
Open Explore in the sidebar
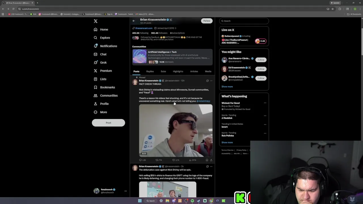pos(102,38)
